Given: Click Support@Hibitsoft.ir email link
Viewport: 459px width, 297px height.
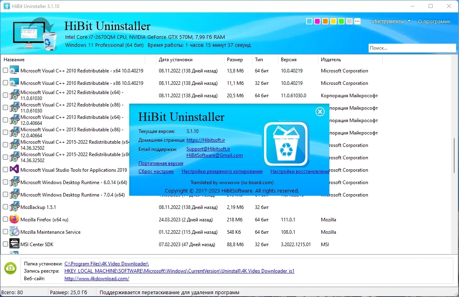Looking at the screenshot, I should pos(208,149).
